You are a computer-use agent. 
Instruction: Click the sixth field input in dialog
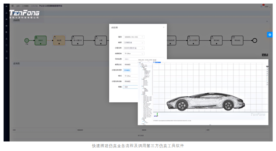click(x=130, y=65)
